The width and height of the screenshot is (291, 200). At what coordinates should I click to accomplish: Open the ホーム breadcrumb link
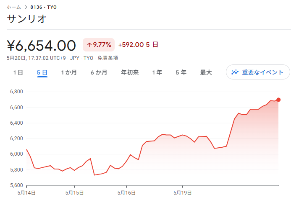[x=14, y=7]
